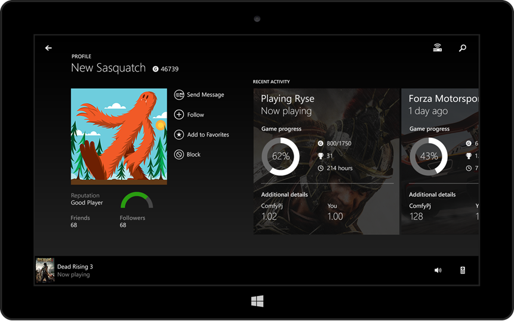Open the Dead Rising 3 cover thumbnail
Image resolution: width=514 pixels, height=321 pixels.
pos(45,270)
